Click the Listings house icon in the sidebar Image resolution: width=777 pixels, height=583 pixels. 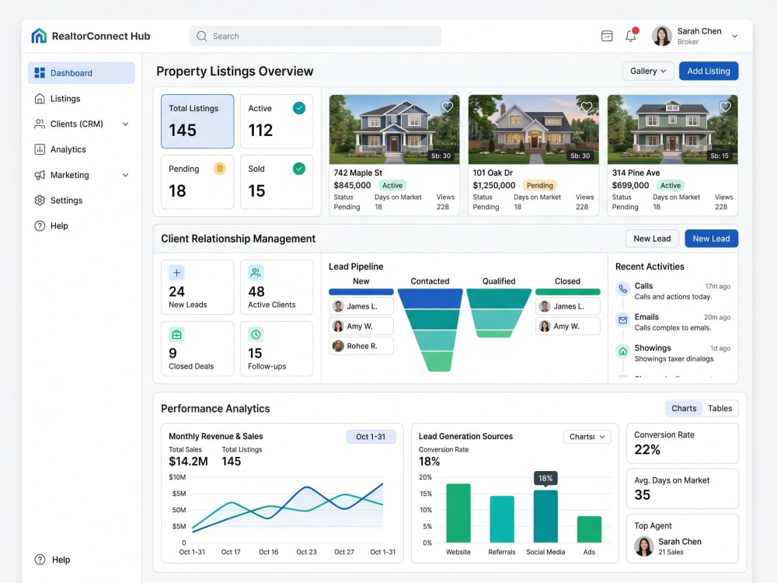pyautogui.click(x=40, y=99)
